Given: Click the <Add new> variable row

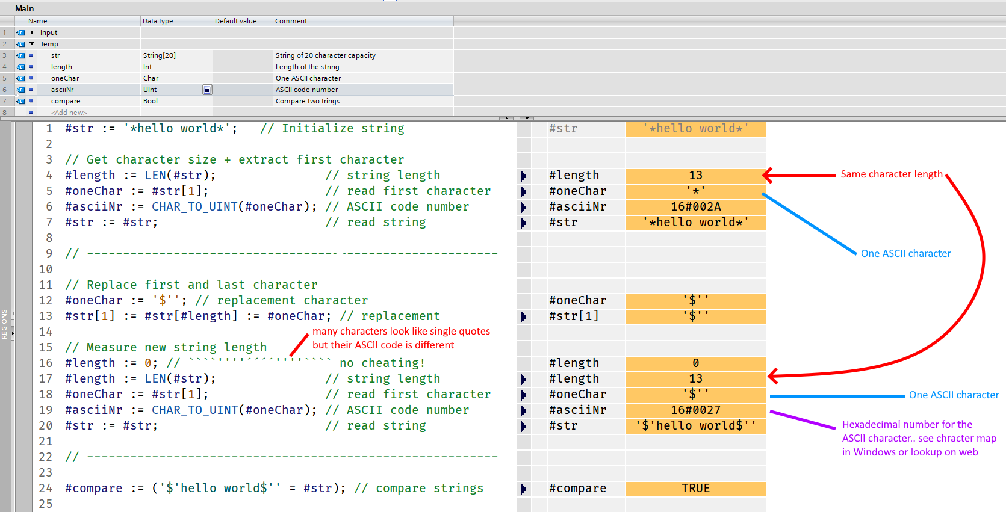Looking at the screenshot, I should [x=69, y=113].
